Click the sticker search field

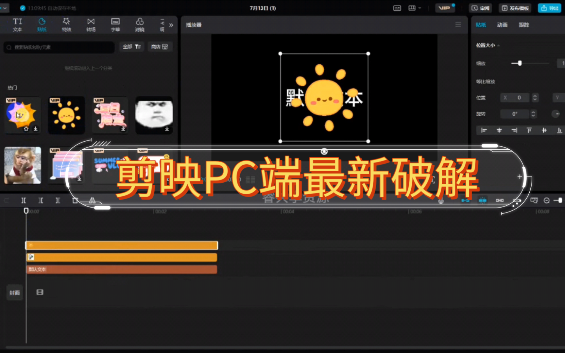pyautogui.click(x=59, y=47)
